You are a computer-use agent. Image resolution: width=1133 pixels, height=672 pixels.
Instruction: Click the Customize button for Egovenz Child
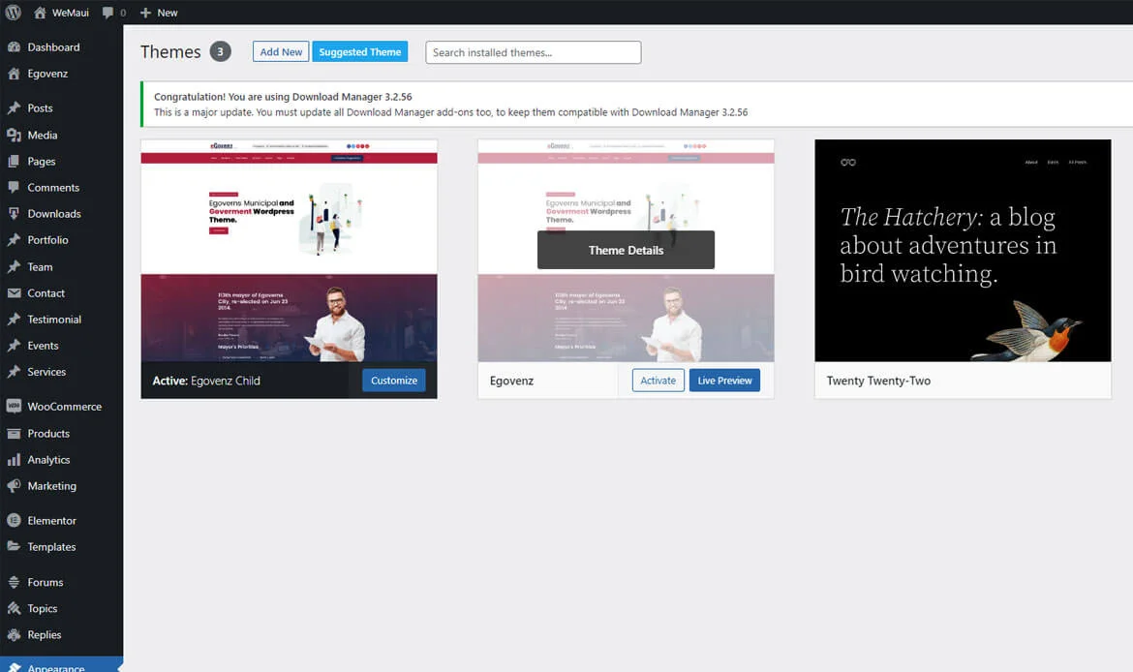394,381
